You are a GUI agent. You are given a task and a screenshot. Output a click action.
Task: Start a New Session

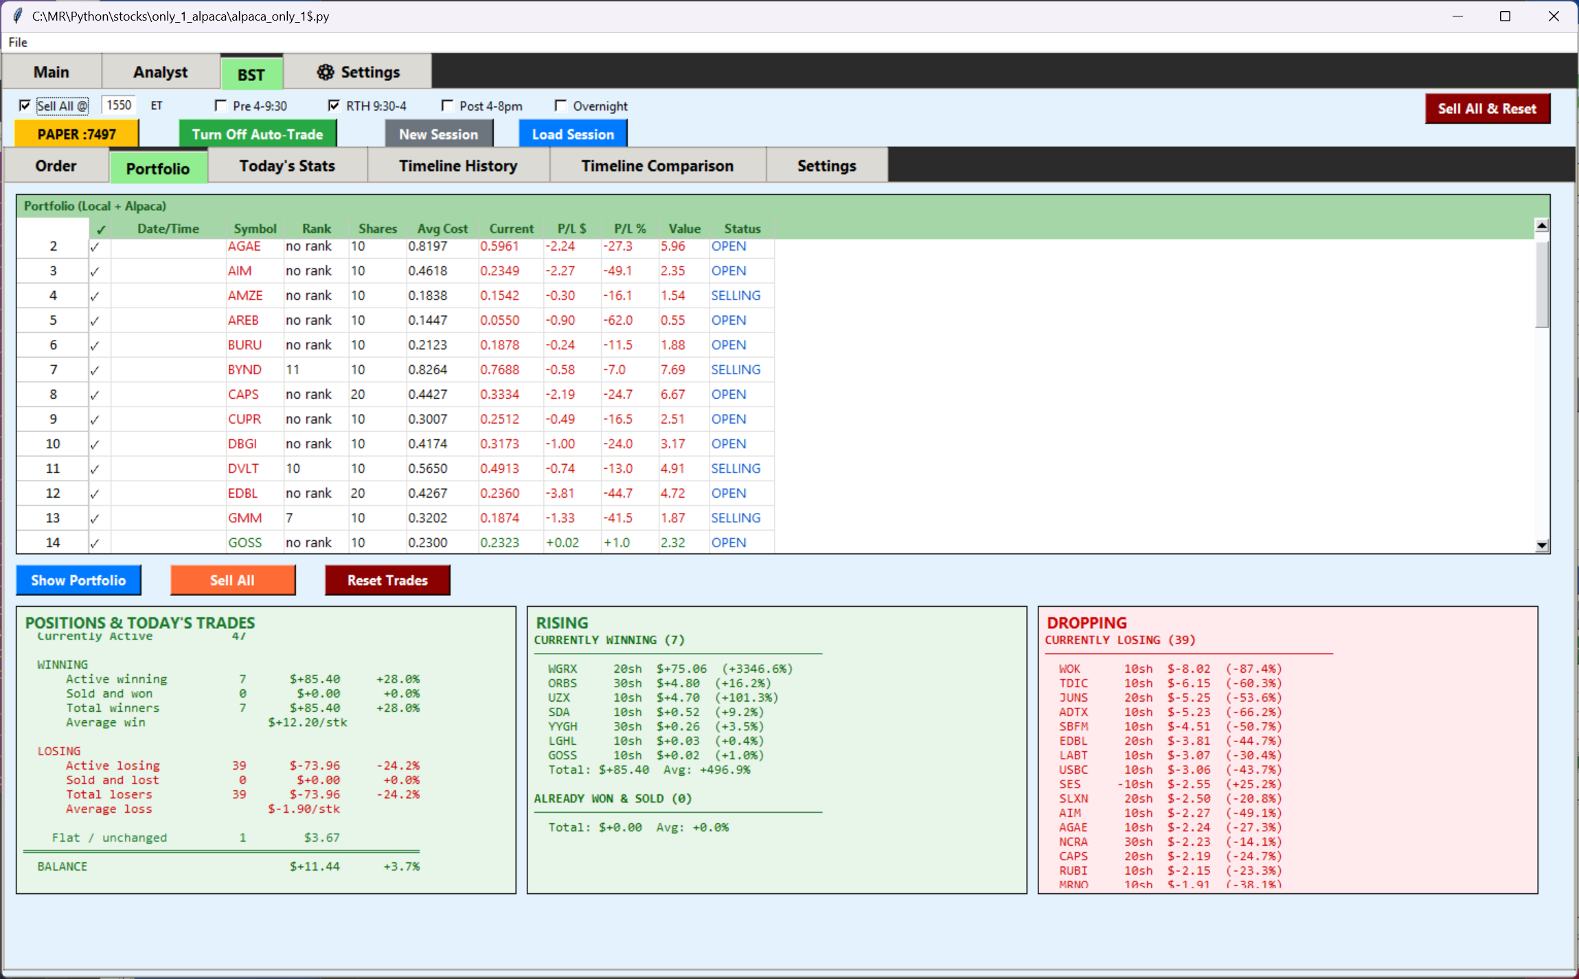439,134
